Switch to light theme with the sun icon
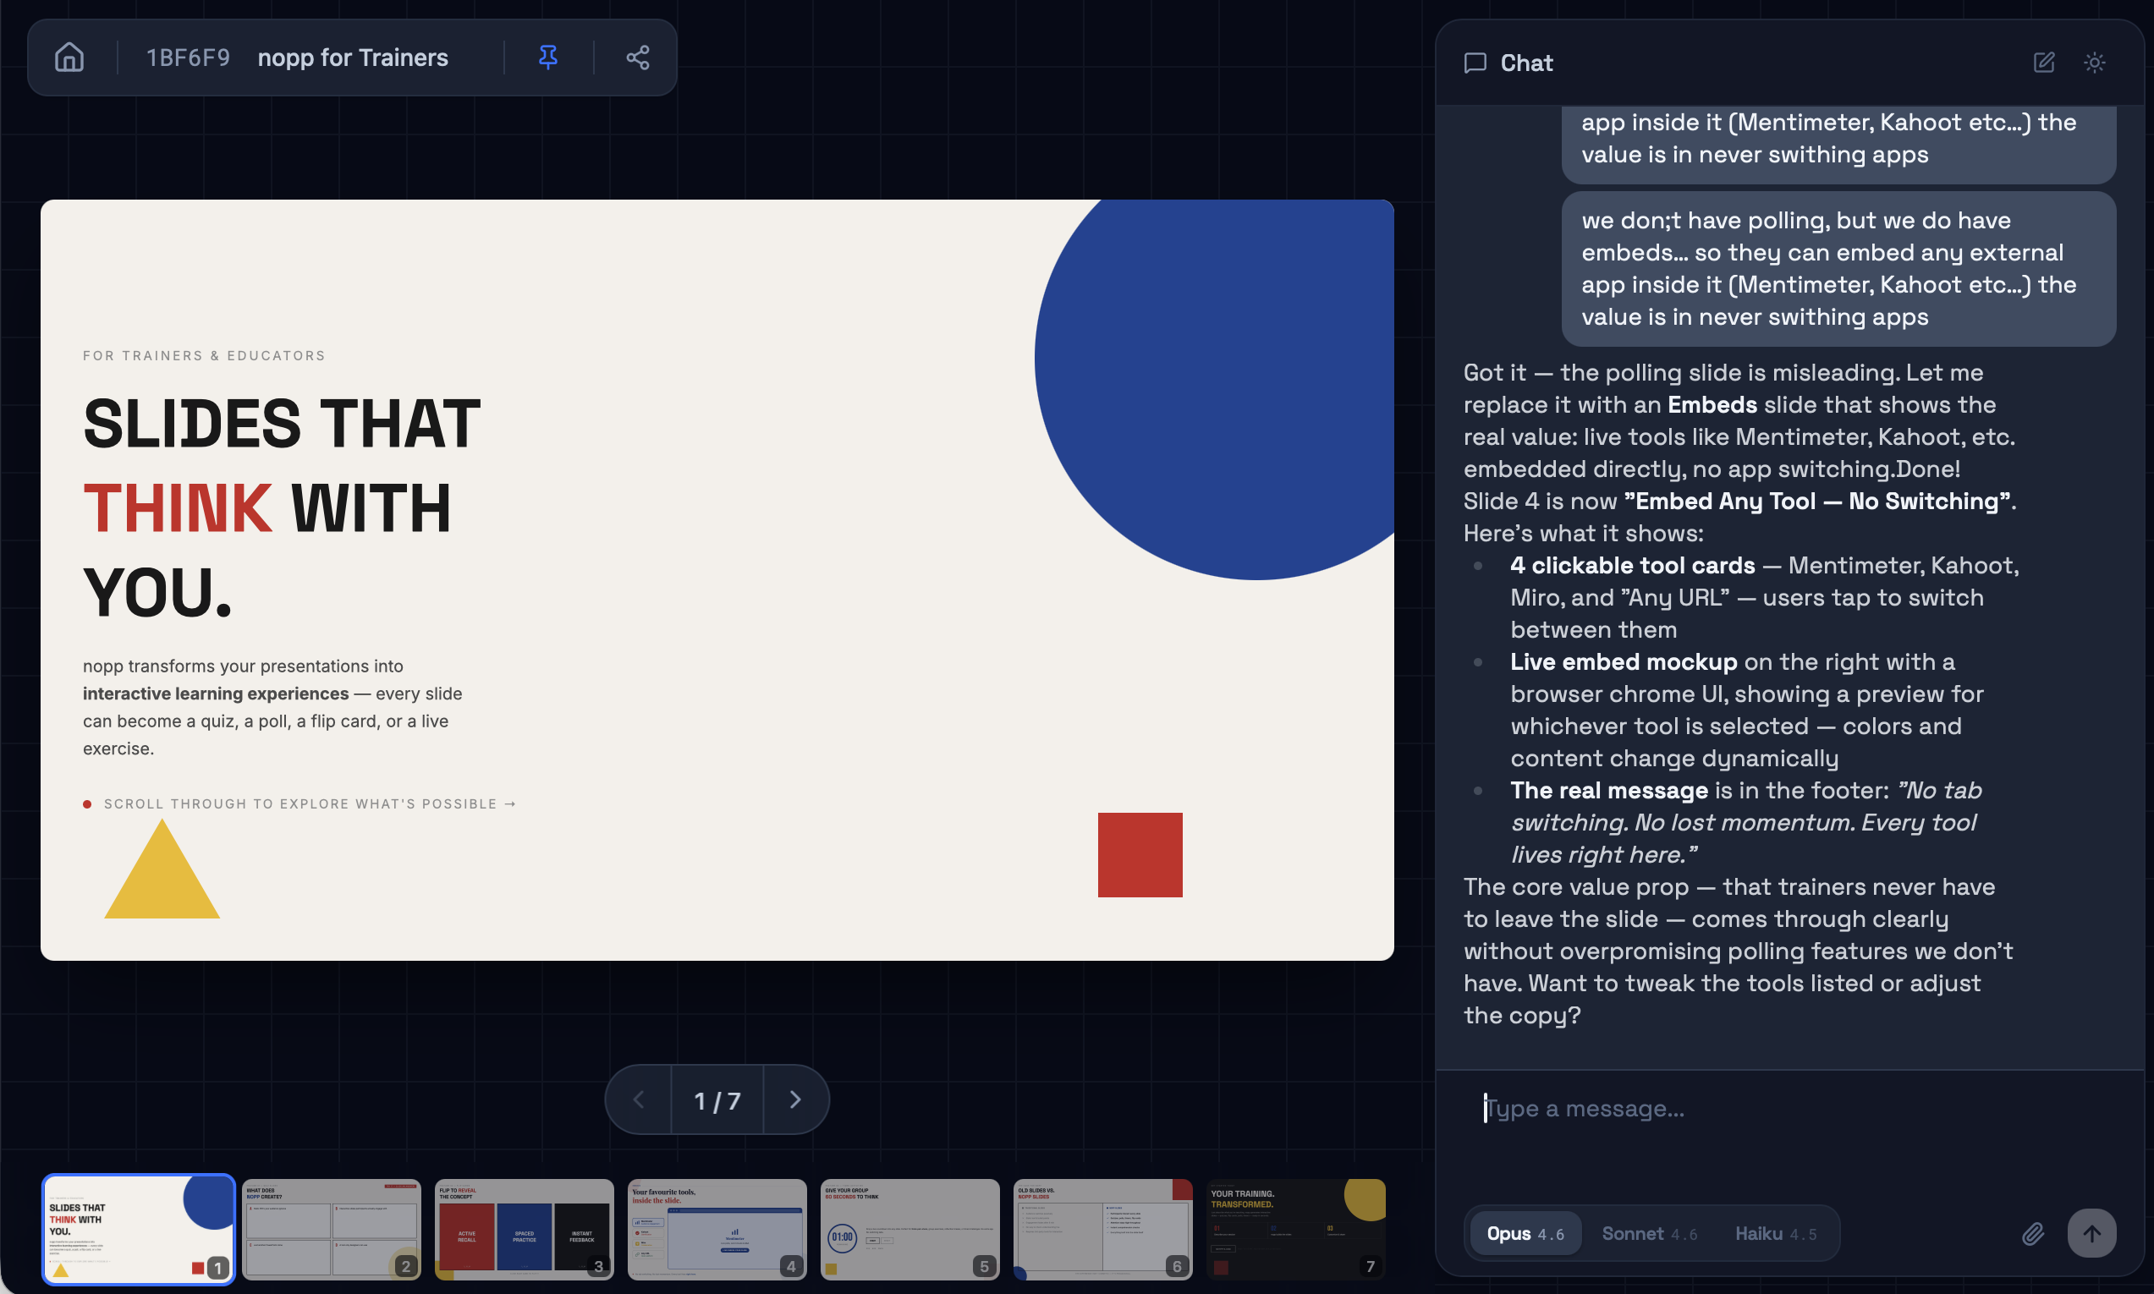The image size is (2154, 1294). click(x=2095, y=62)
